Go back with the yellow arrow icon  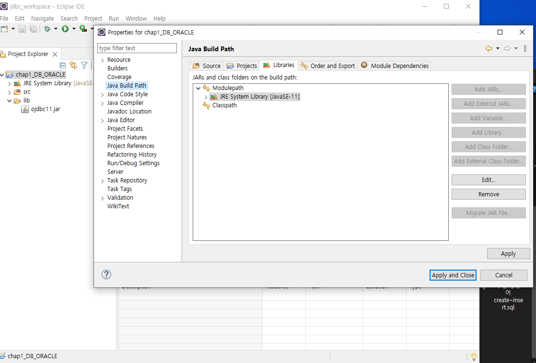[489, 48]
